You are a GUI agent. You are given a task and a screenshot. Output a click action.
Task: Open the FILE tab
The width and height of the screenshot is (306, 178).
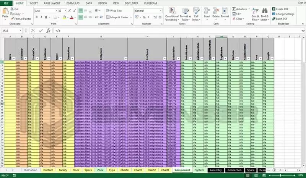coord(6,3)
